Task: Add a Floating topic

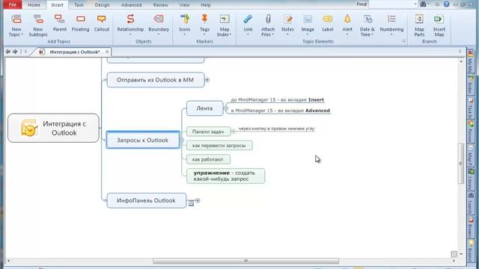Action: point(80,23)
